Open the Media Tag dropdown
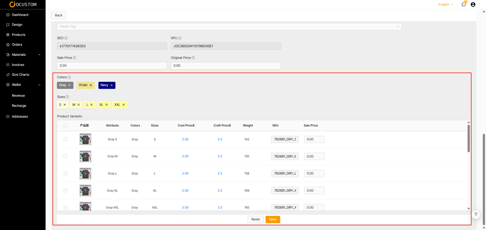Image resolution: width=486 pixels, height=230 pixels. [229, 27]
